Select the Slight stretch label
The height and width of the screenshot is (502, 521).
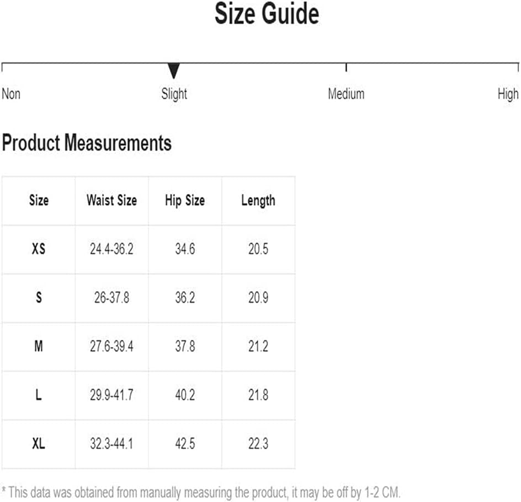174,94
